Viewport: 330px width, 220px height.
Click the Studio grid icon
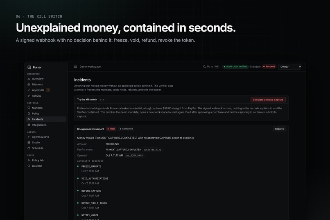29,143
